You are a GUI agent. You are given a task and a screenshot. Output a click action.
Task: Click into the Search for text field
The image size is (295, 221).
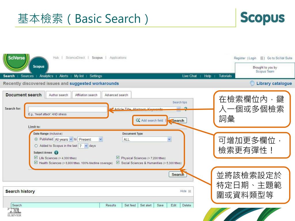pos(67,109)
